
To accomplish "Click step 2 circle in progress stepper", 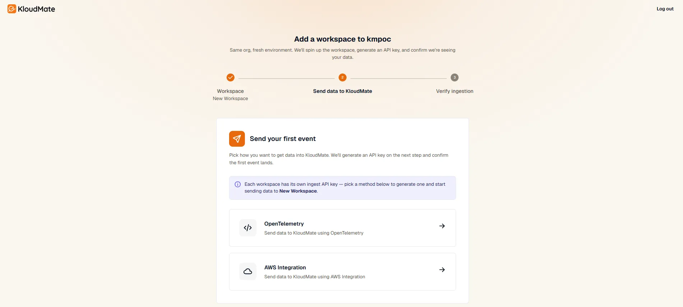I will (343, 77).
